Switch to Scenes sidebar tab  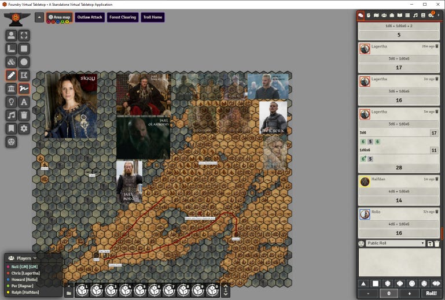376,15
